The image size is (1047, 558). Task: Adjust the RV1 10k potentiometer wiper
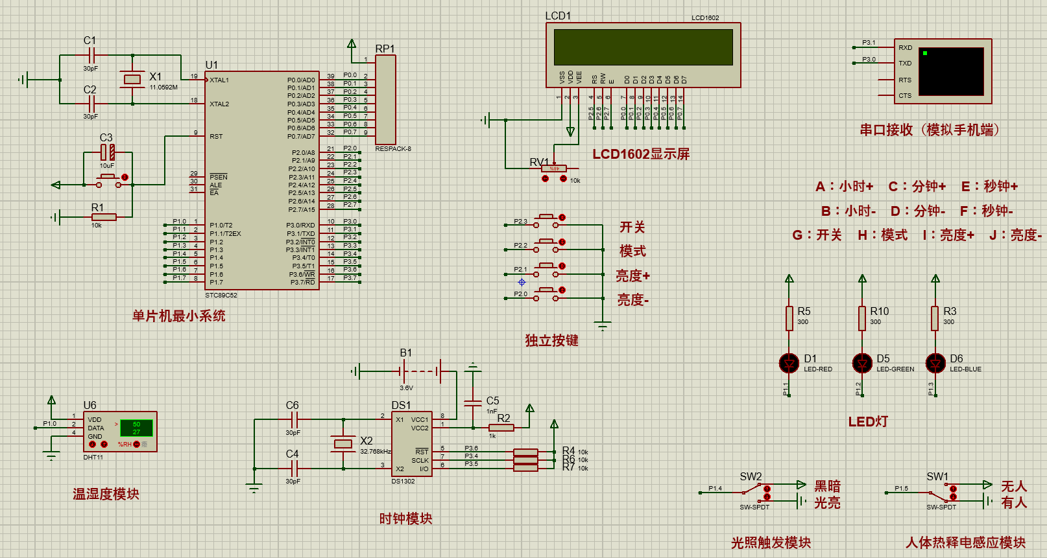click(554, 169)
